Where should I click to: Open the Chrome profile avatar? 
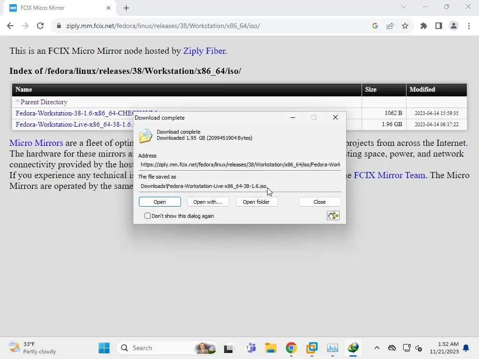[x=454, y=26]
